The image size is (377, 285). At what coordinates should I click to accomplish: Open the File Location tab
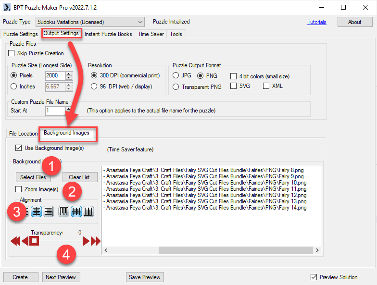point(23,134)
